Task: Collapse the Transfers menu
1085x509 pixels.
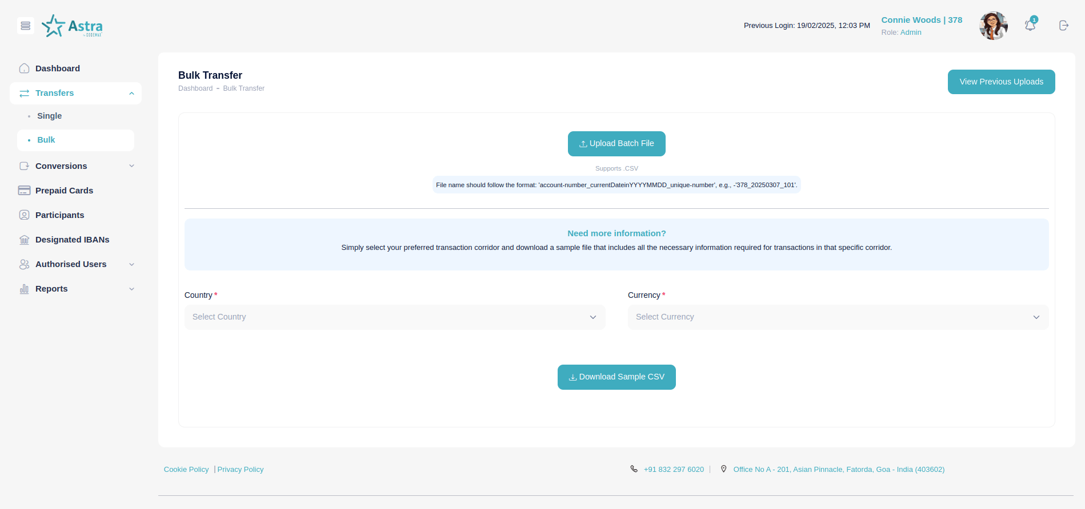Action: click(x=132, y=94)
